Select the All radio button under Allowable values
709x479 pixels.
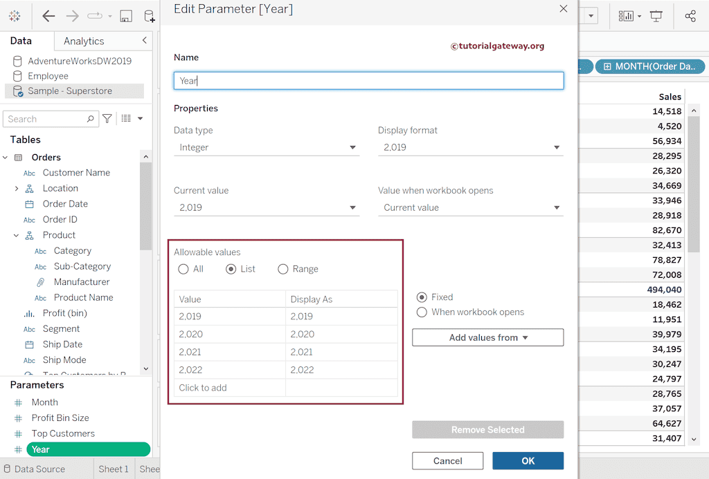[183, 270]
